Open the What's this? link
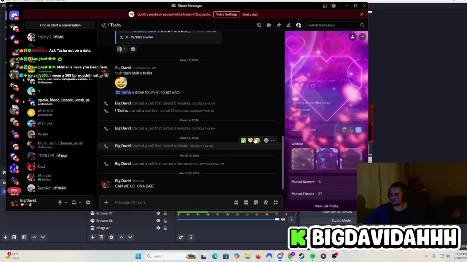Image resolution: width=467 pixels, height=262 pixels. pos(250,15)
